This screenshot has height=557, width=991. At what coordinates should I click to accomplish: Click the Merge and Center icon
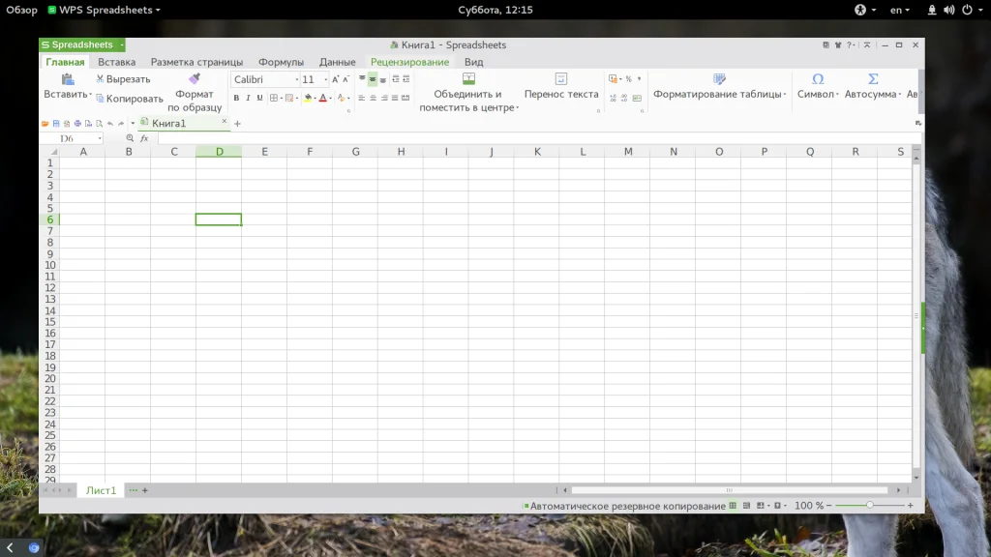tap(468, 79)
